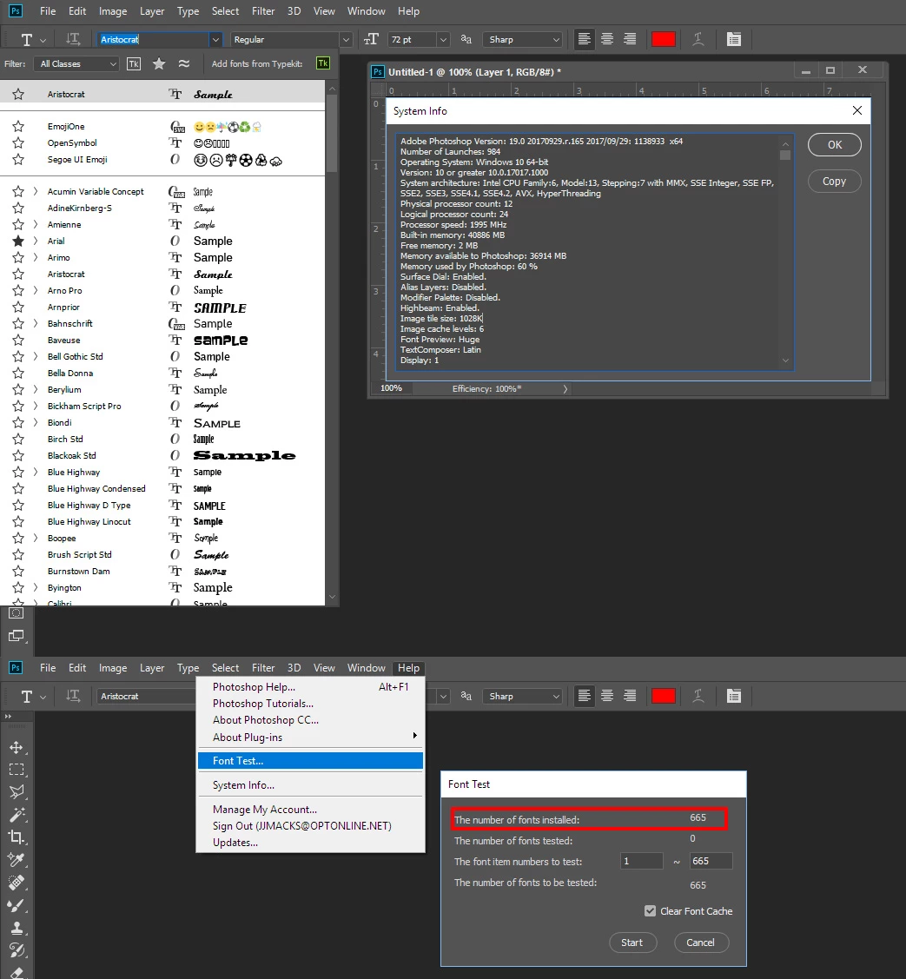Click the variable font icon beside Bahnschrift
Viewport: 906px width, 979px height.
click(x=176, y=324)
